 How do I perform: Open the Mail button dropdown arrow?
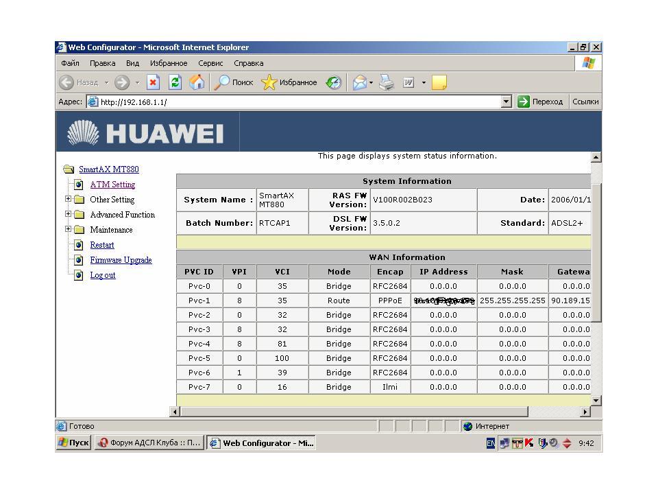coord(371,83)
